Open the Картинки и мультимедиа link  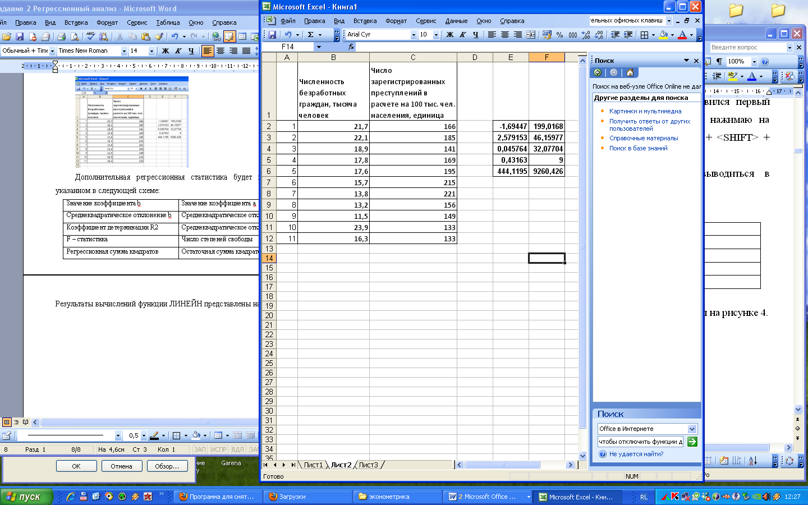tap(645, 111)
